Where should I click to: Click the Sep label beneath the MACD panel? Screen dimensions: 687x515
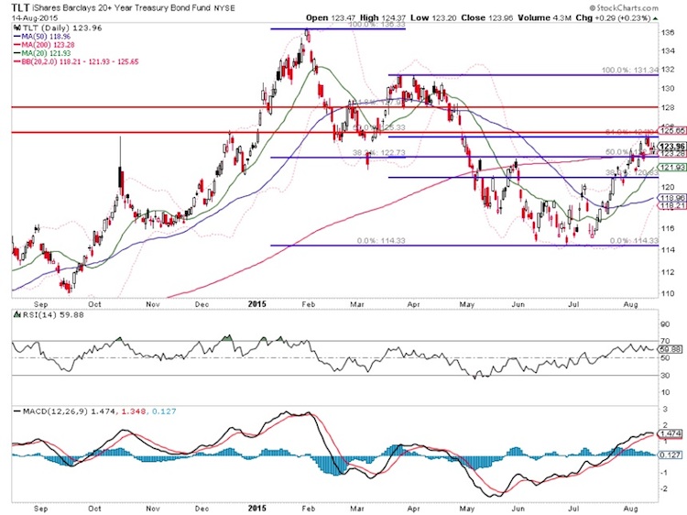pyautogui.click(x=40, y=509)
